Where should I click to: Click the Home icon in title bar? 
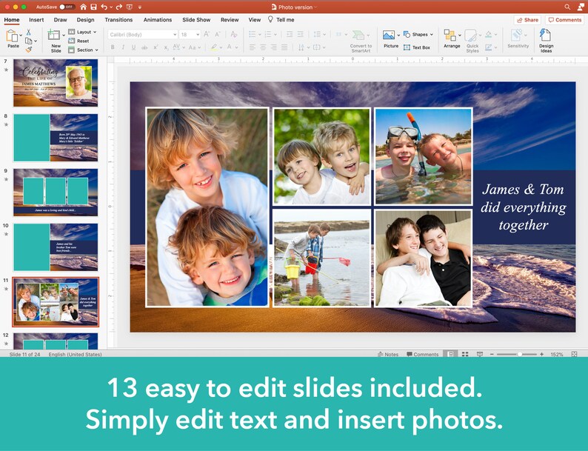click(x=83, y=7)
